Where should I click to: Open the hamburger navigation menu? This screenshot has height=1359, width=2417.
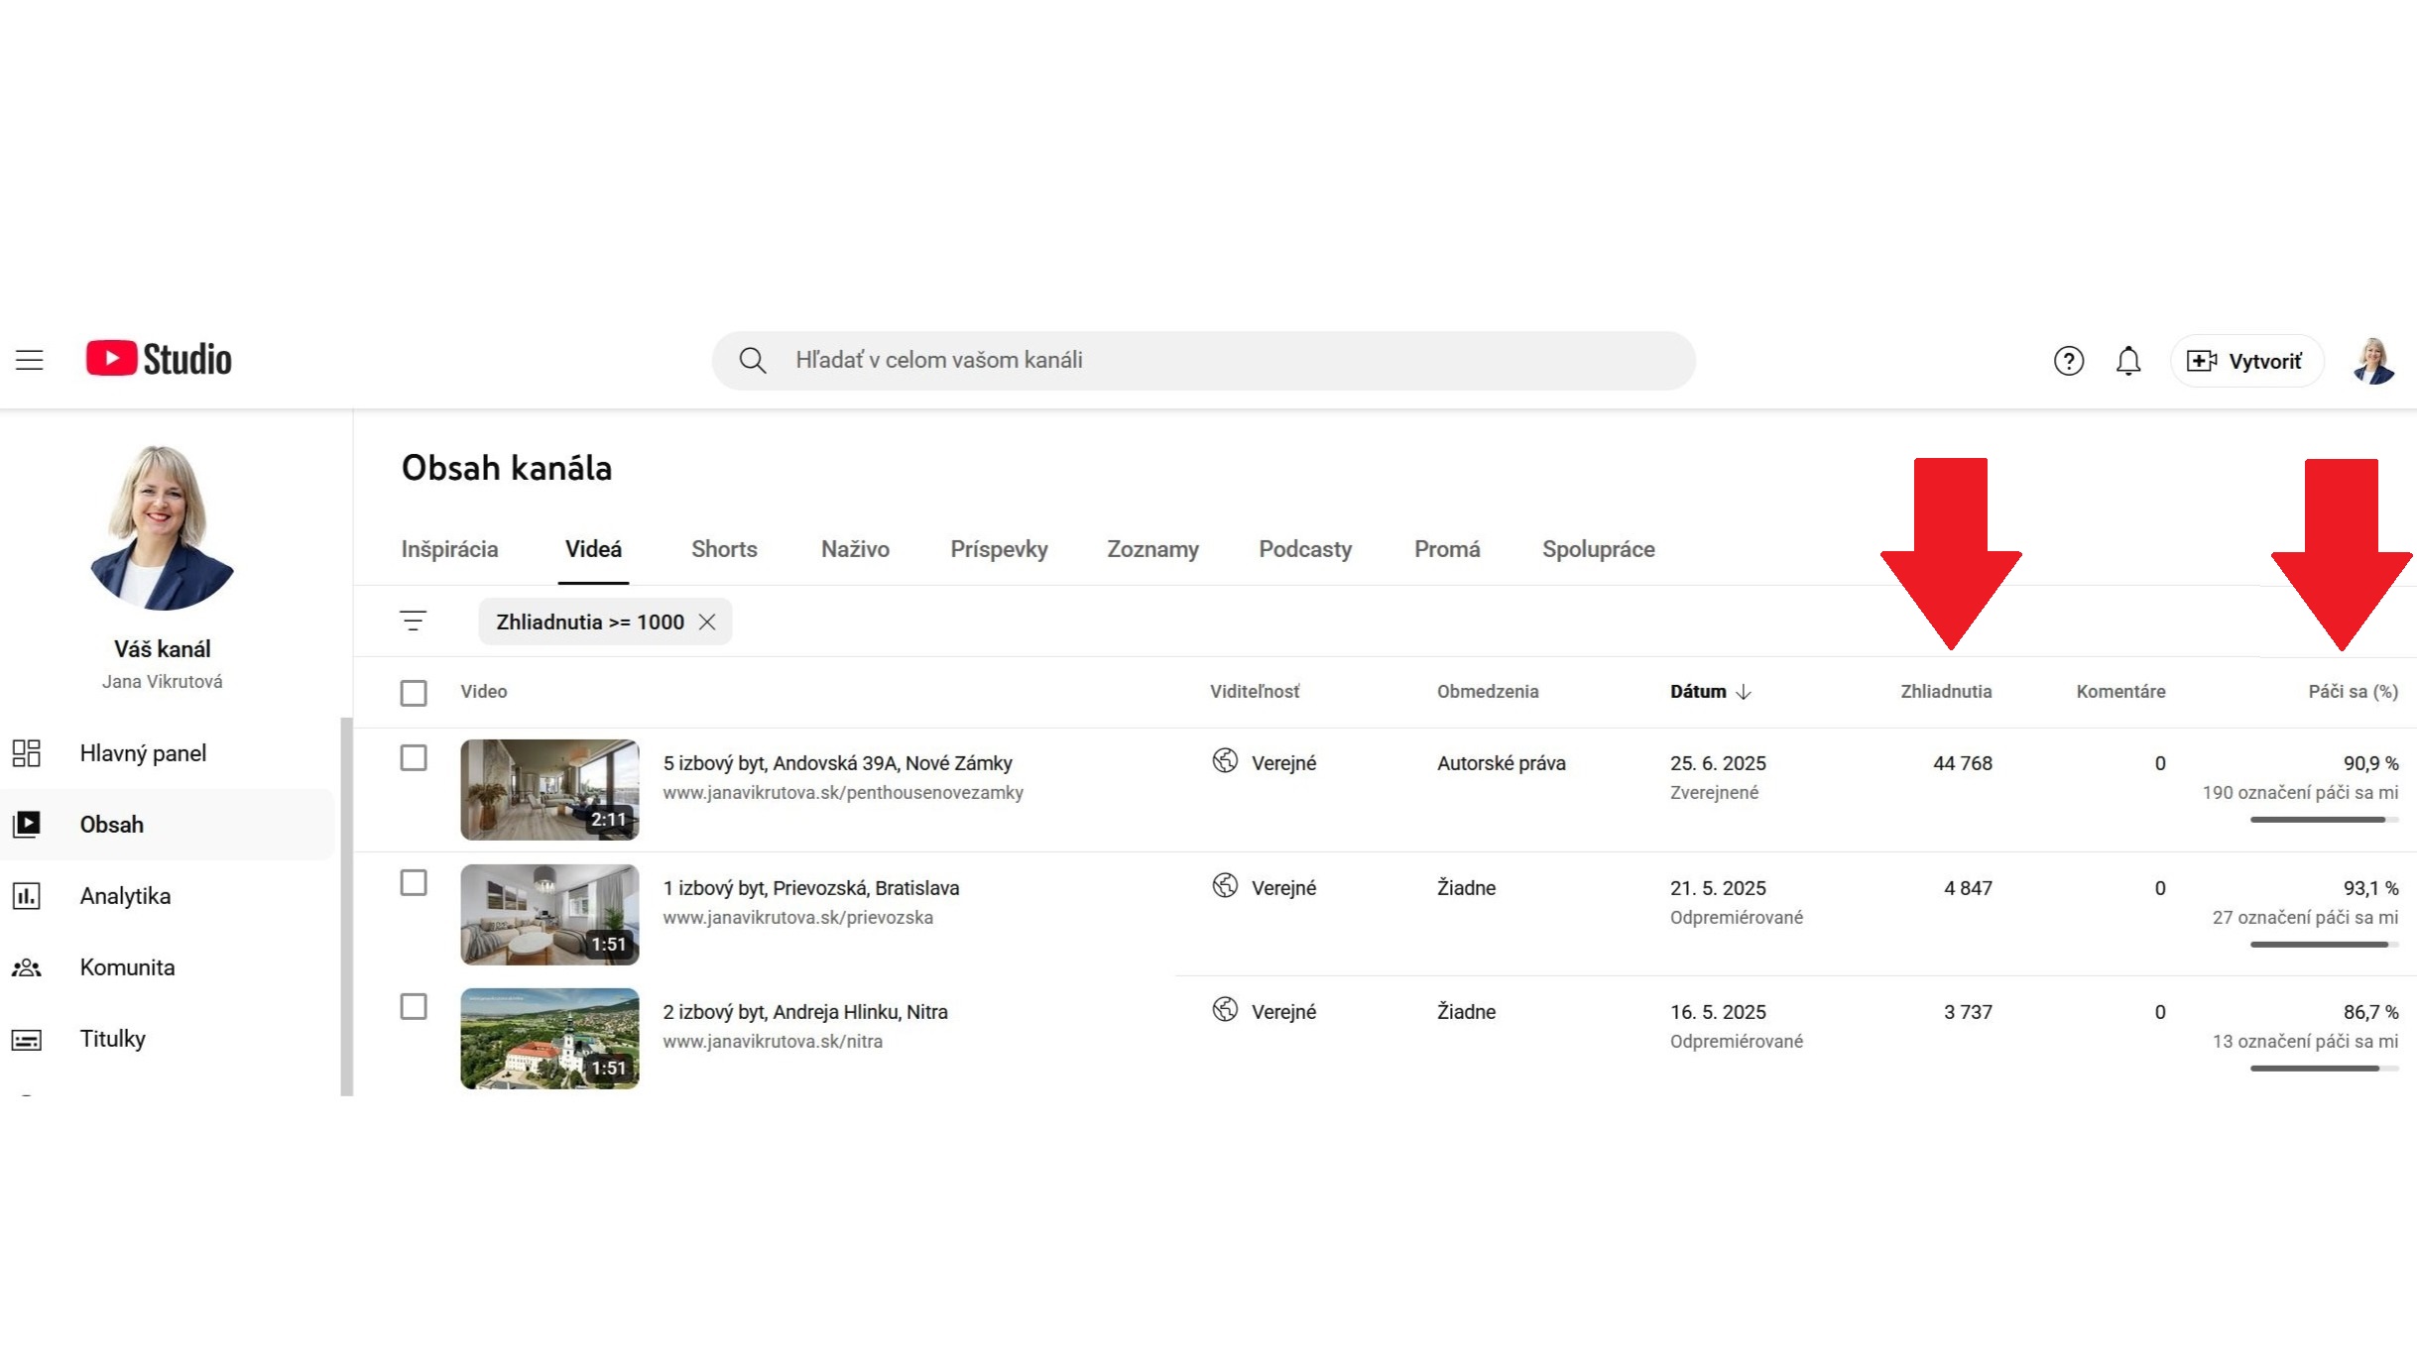point(30,360)
